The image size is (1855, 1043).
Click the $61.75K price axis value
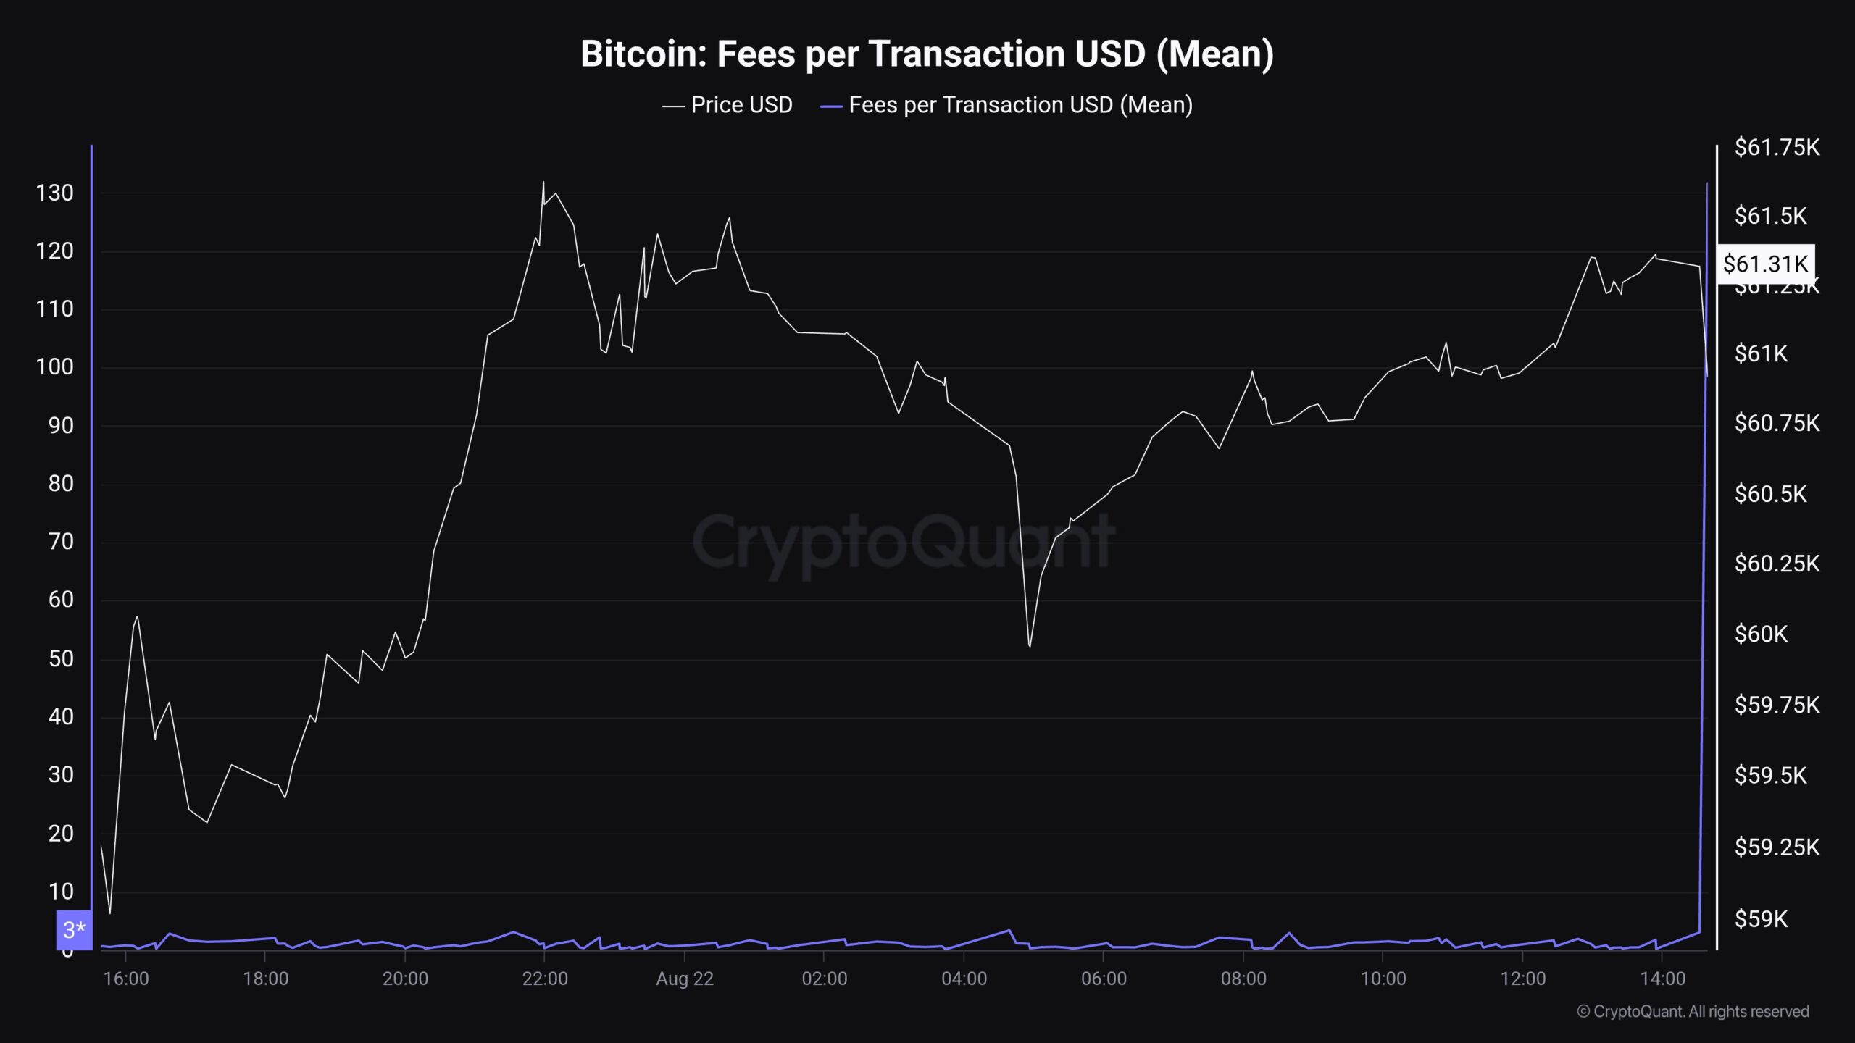(1777, 147)
